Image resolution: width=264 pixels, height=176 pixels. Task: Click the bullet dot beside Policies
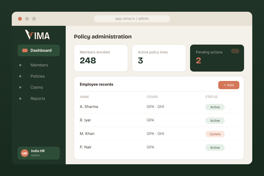(20, 76)
